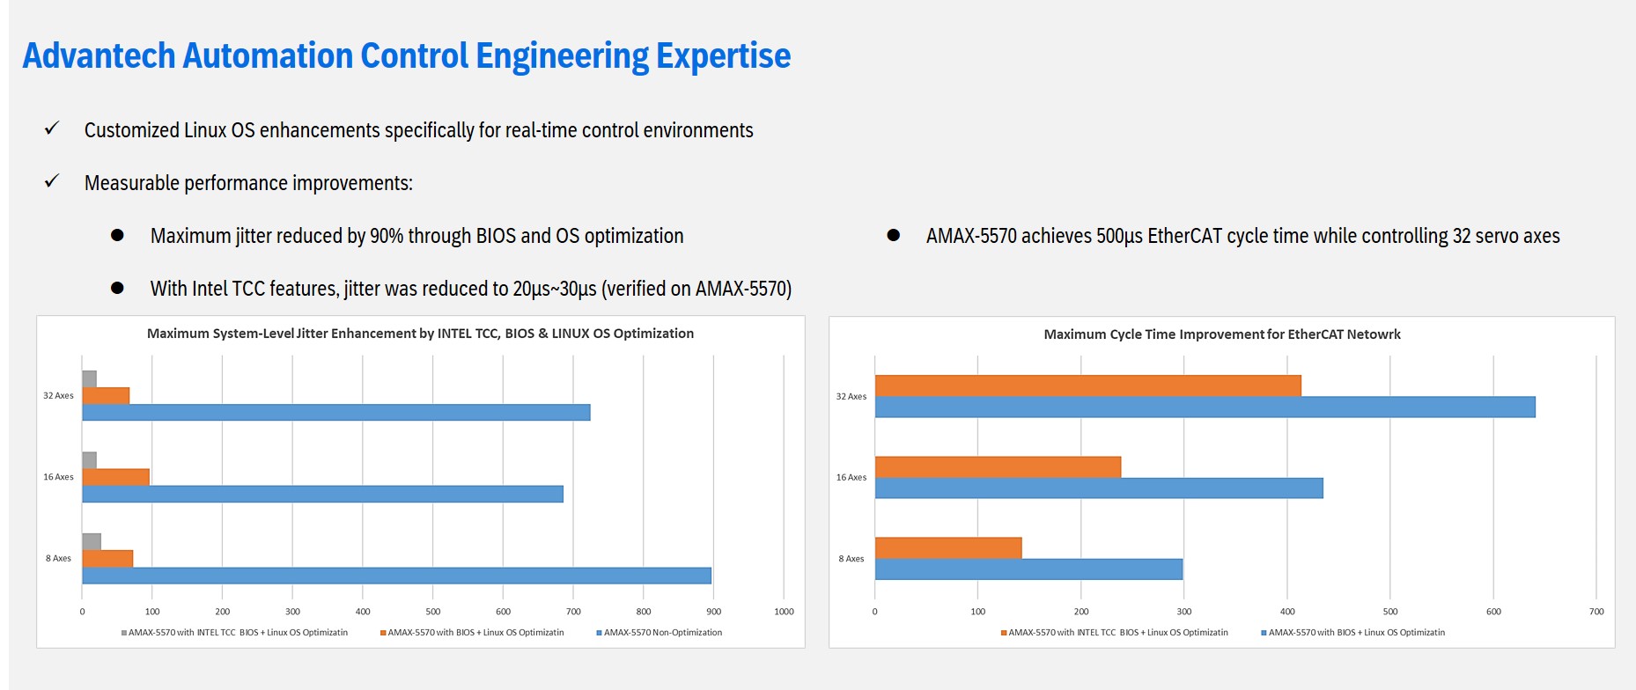The height and width of the screenshot is (690, 1636).
Task: Click the blue Non-Optimization legend marker
Action: [x=599, y=633]
